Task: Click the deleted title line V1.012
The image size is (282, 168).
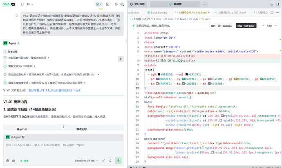Action: point(170,56)
